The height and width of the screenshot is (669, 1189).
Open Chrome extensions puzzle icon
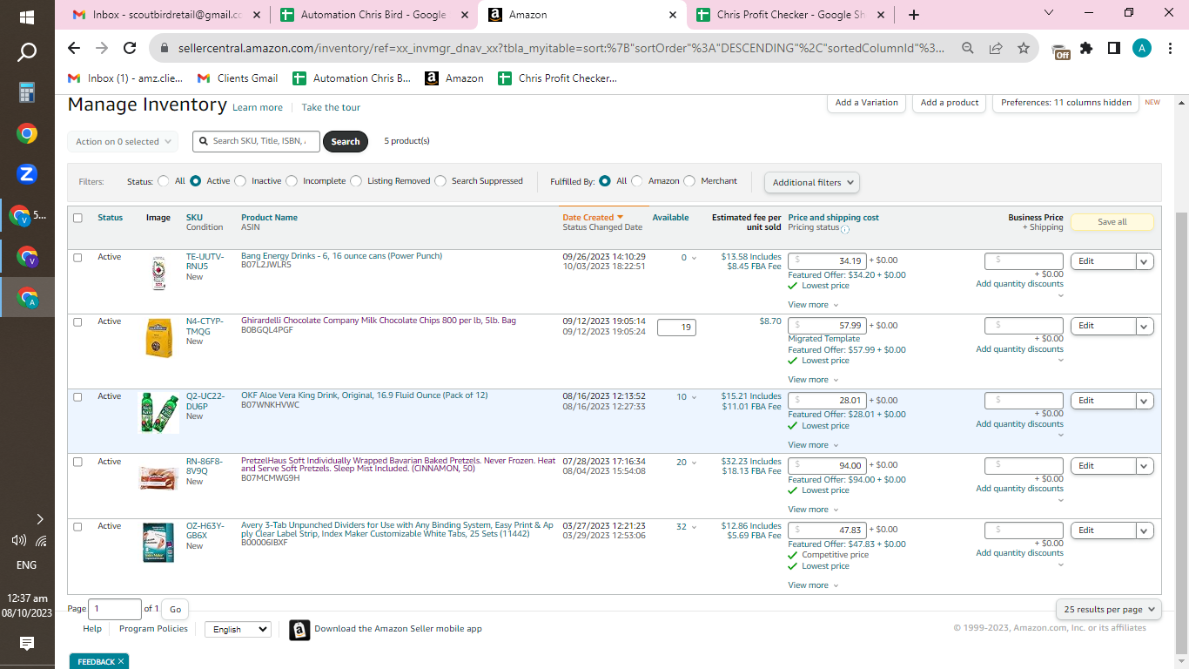click(1086, 48)
